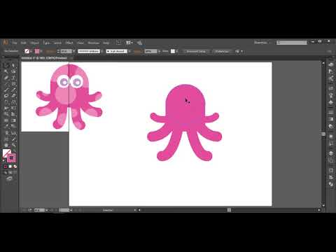Open the Effect menu
The width and height of the screenshot is (336, 252).
click(x=69, y=43)
